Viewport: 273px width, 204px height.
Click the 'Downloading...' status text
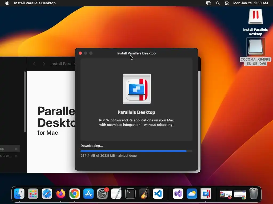click(x=92, y=146)
